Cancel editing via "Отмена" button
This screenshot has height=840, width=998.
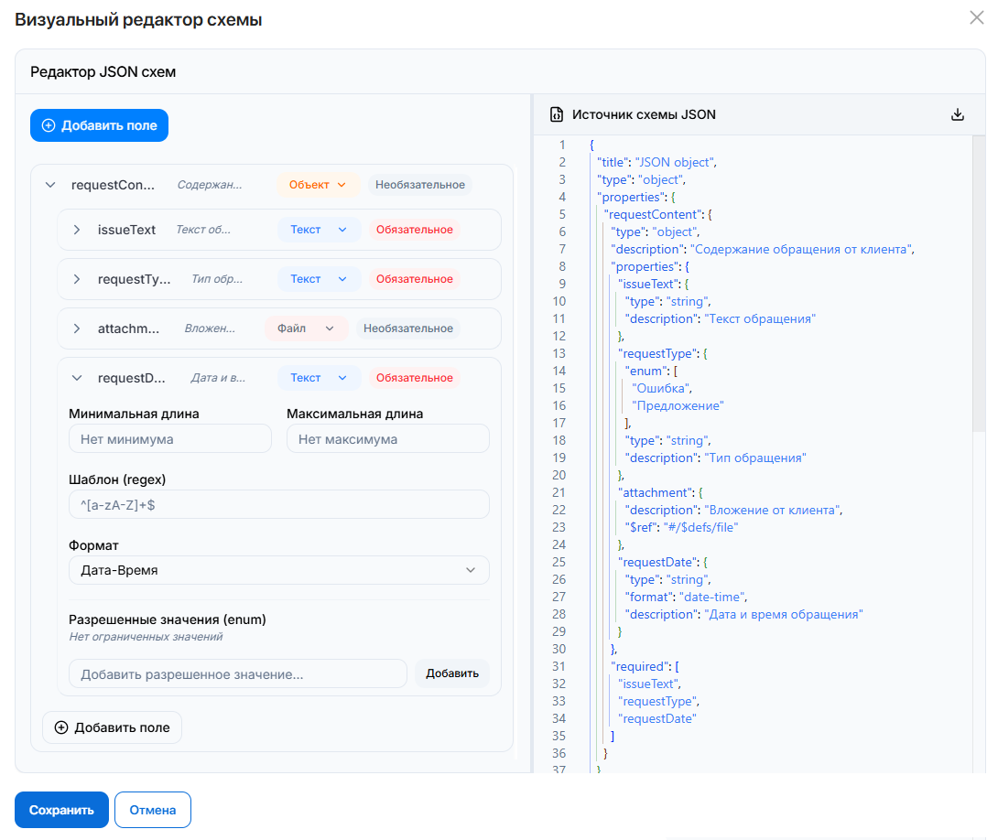[x=153, y=810]
